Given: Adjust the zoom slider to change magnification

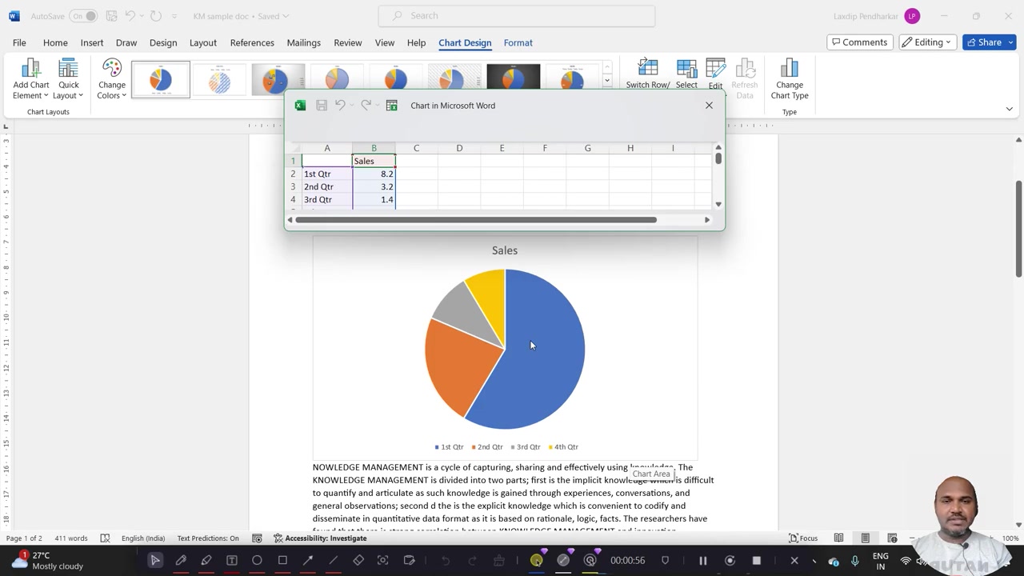Looking at the screenshot, I should (x=952, y=538).
